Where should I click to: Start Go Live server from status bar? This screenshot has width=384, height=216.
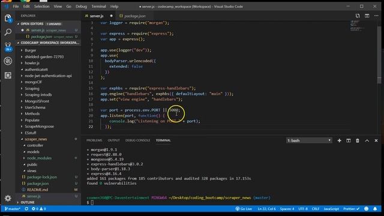pyautogui.click(x=244, y=209)
